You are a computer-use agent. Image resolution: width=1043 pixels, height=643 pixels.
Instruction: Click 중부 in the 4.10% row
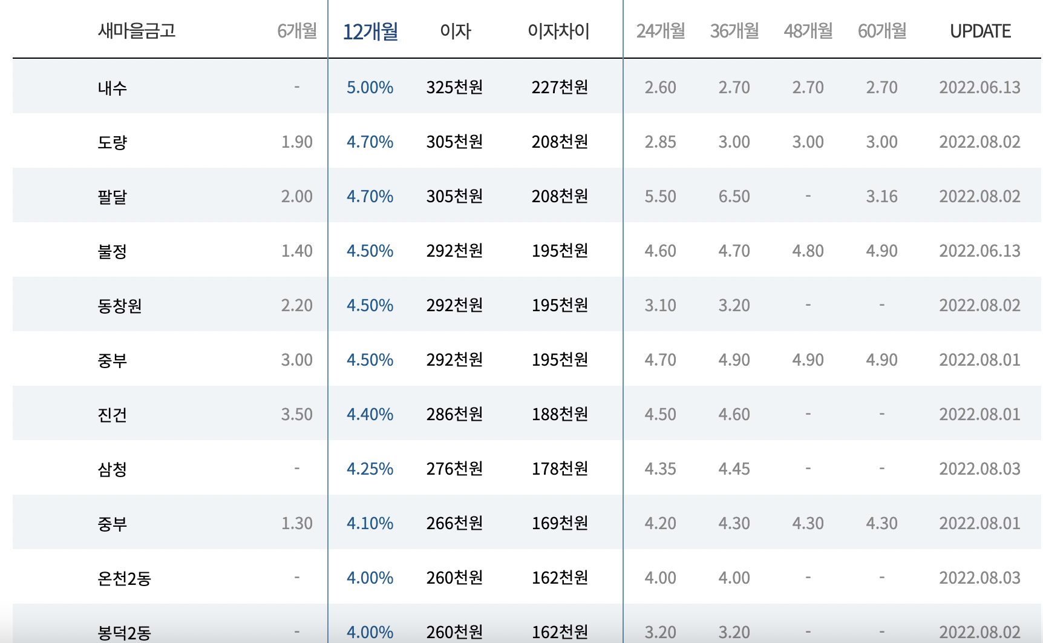tap(112, 524)
